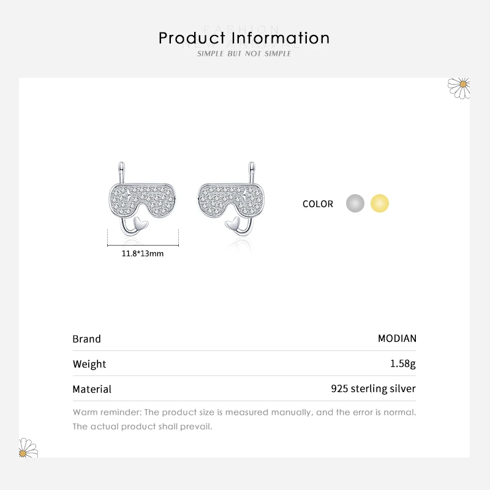
Task: Click the 1.58g weight value
Action: click(x=402, y=364)
